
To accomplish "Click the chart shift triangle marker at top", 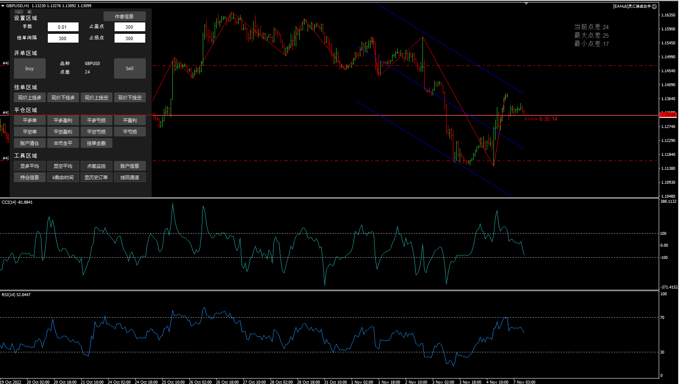I will coord(526,3).
